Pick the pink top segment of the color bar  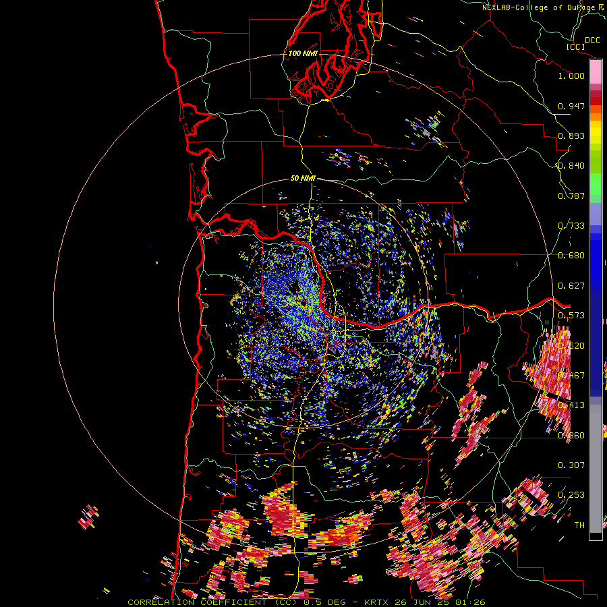(596, 72)
